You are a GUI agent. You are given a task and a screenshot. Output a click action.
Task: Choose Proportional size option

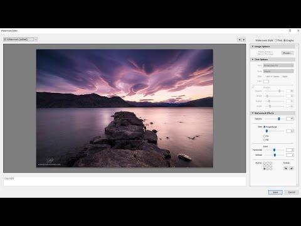pos(265,127)
